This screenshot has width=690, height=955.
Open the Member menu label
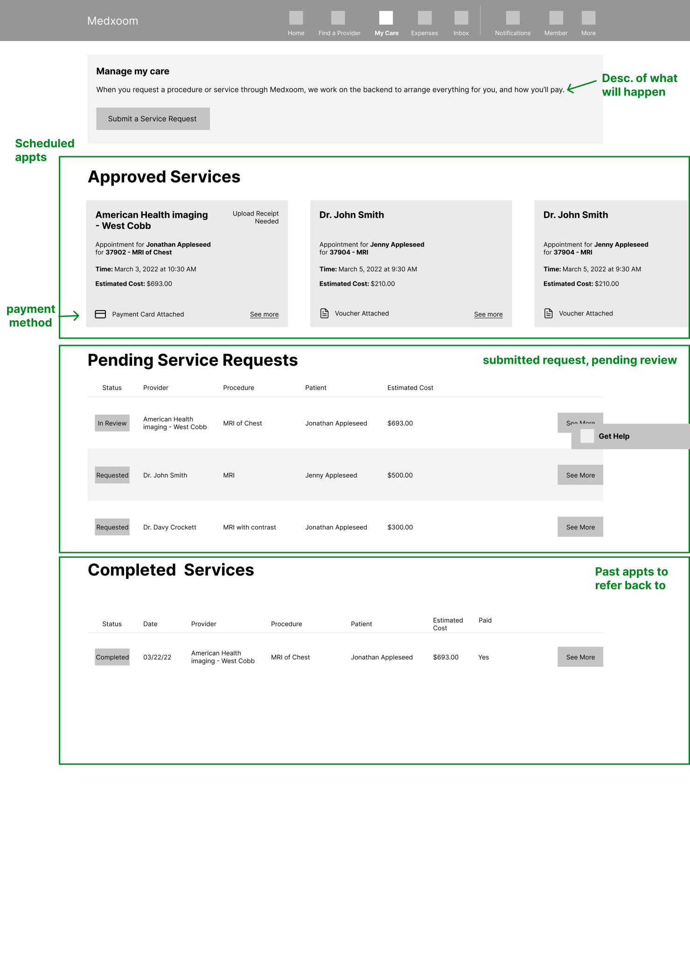point(556,33)
